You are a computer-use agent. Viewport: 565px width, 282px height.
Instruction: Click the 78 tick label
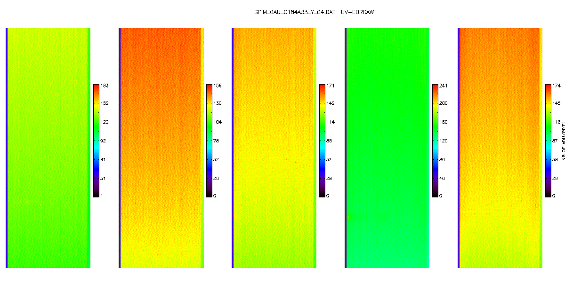click(x=217, y=141)
